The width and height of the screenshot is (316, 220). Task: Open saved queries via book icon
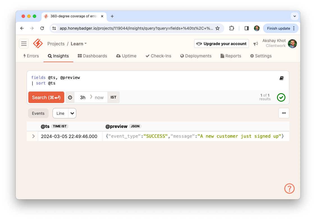pos(281,78)
